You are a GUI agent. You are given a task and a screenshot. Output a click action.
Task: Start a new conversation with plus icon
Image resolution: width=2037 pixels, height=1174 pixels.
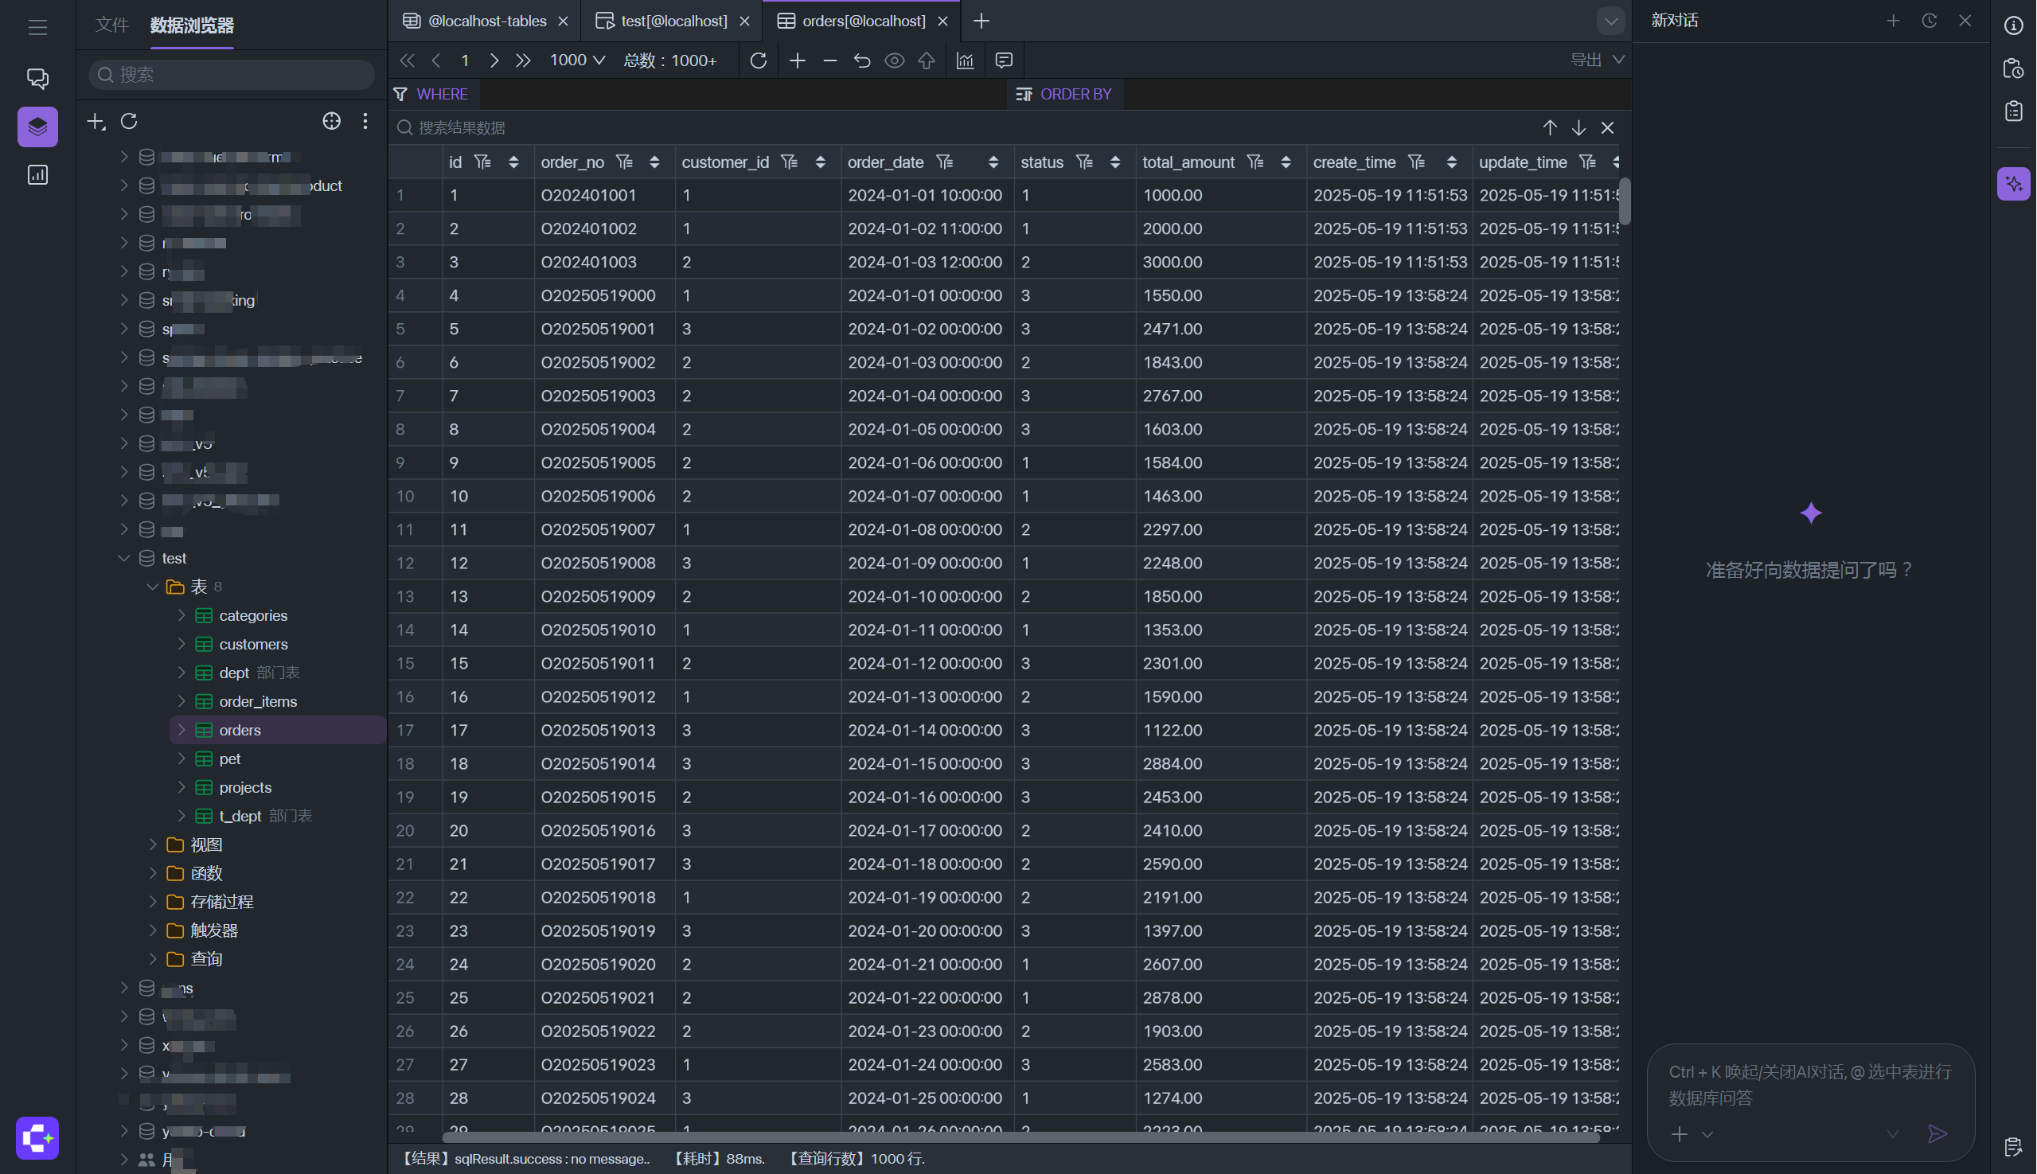click(1894, 21)
